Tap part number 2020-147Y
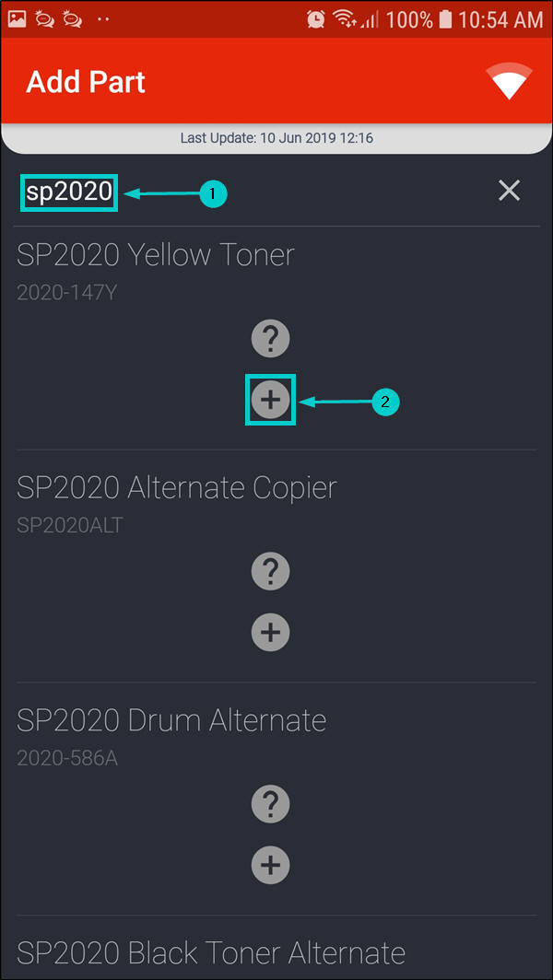 pyautogui.click(x=67, y=293)
